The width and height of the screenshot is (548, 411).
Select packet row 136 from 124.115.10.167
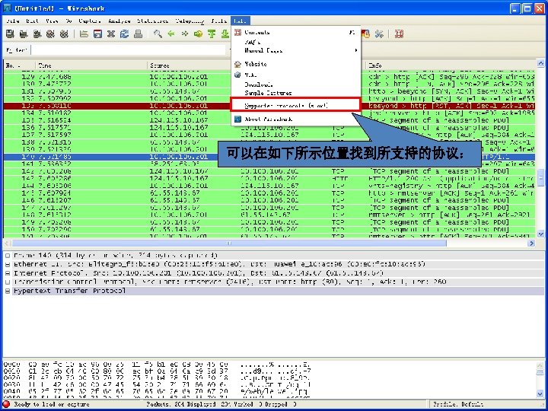click(269, 128)
